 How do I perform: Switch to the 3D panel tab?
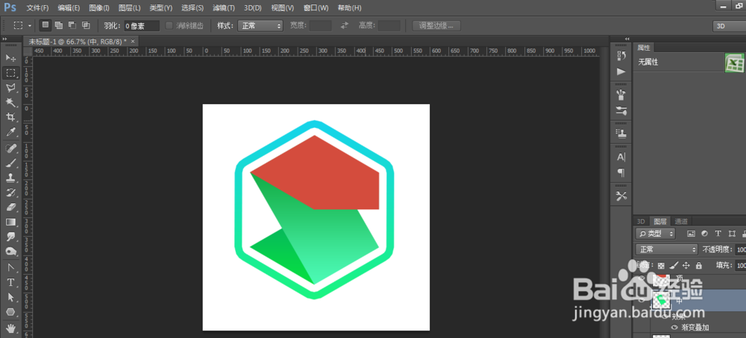pyautogui.click(x=641, y=221)
